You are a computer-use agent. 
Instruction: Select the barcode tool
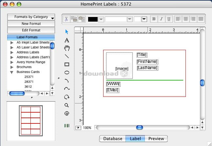(67, 125)
